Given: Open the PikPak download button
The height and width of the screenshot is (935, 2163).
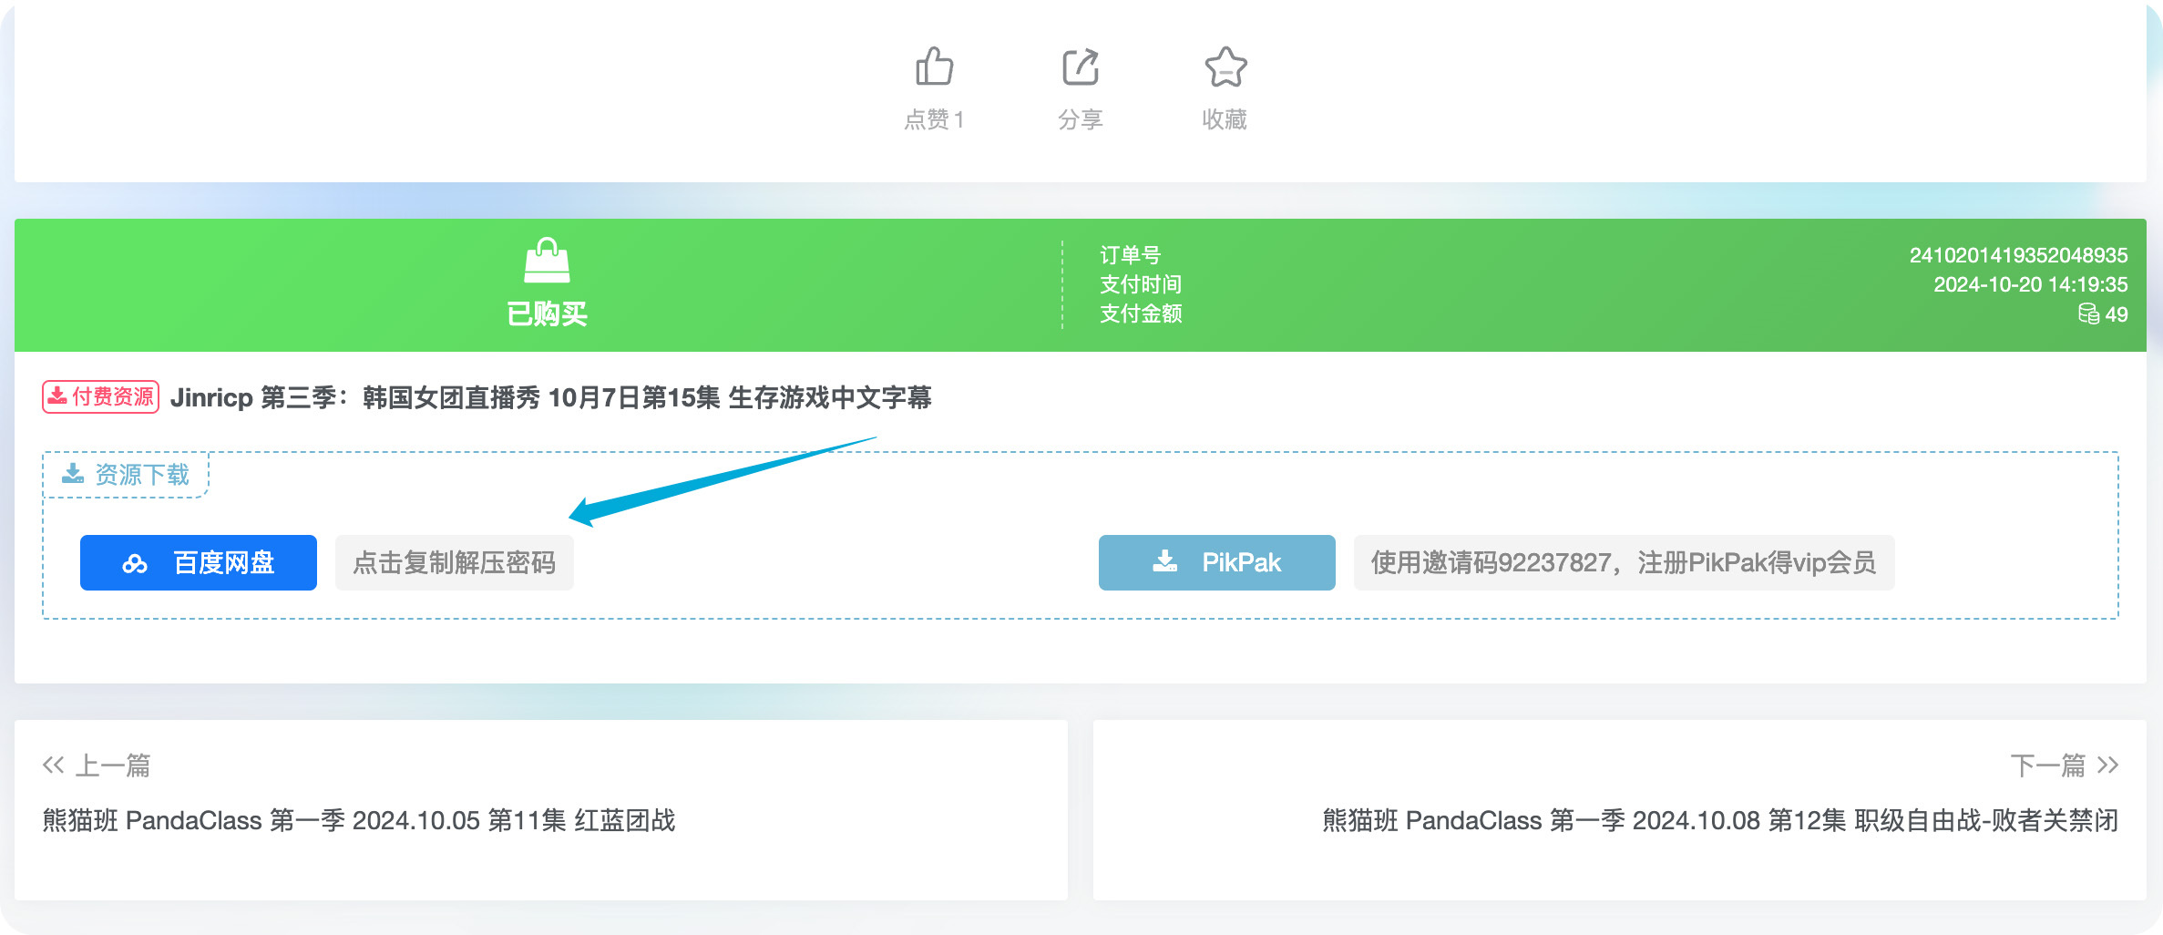Looking at the screenshot, I should [1216, 562].
